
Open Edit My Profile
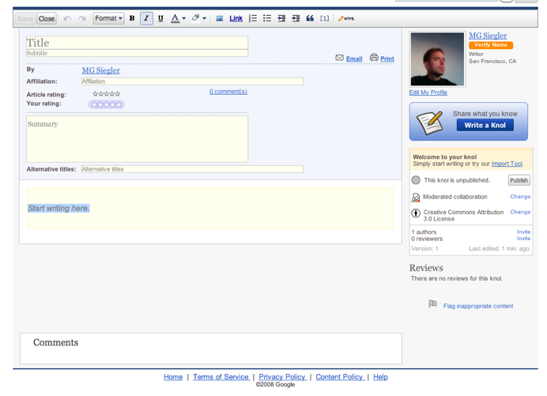pyautogui.click(x=428, y=92)
